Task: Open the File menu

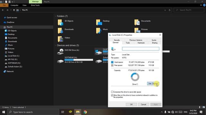Action: point(4,5)
